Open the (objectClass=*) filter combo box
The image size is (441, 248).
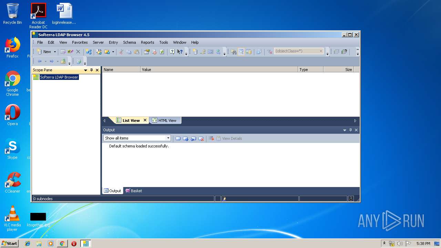coord(299,51)
